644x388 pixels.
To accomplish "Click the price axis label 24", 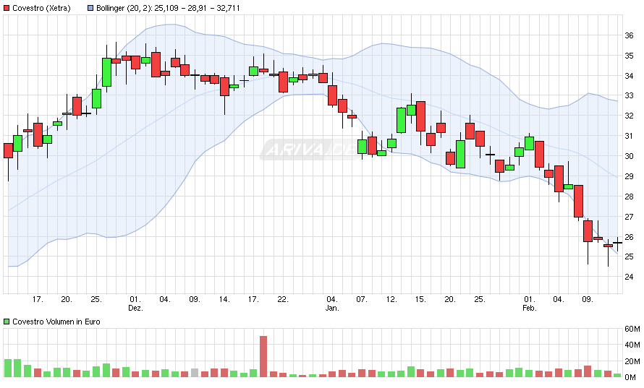I will pyautogui.click(x=629, y=277).
